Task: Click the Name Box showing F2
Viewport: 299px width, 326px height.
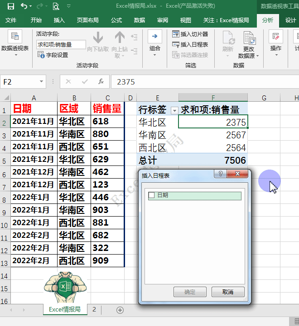Action: click(x=19, y=82)
